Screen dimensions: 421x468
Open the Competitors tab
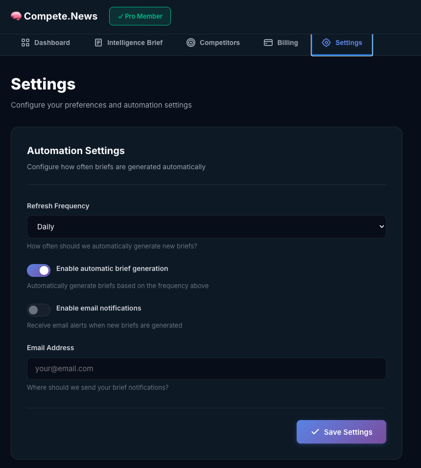click(213, 43)
